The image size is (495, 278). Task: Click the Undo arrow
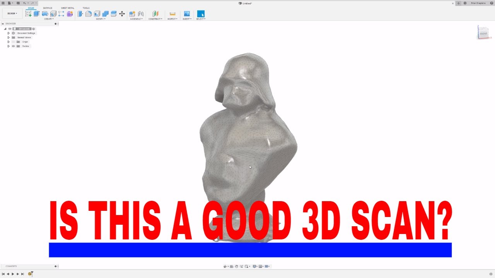point(24,3)
